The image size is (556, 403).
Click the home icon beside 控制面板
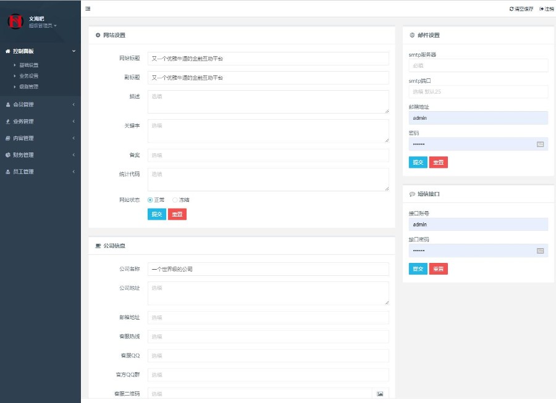[x=7, y=51]
